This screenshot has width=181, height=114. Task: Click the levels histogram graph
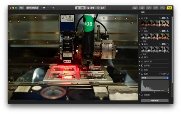click(155, 85)
